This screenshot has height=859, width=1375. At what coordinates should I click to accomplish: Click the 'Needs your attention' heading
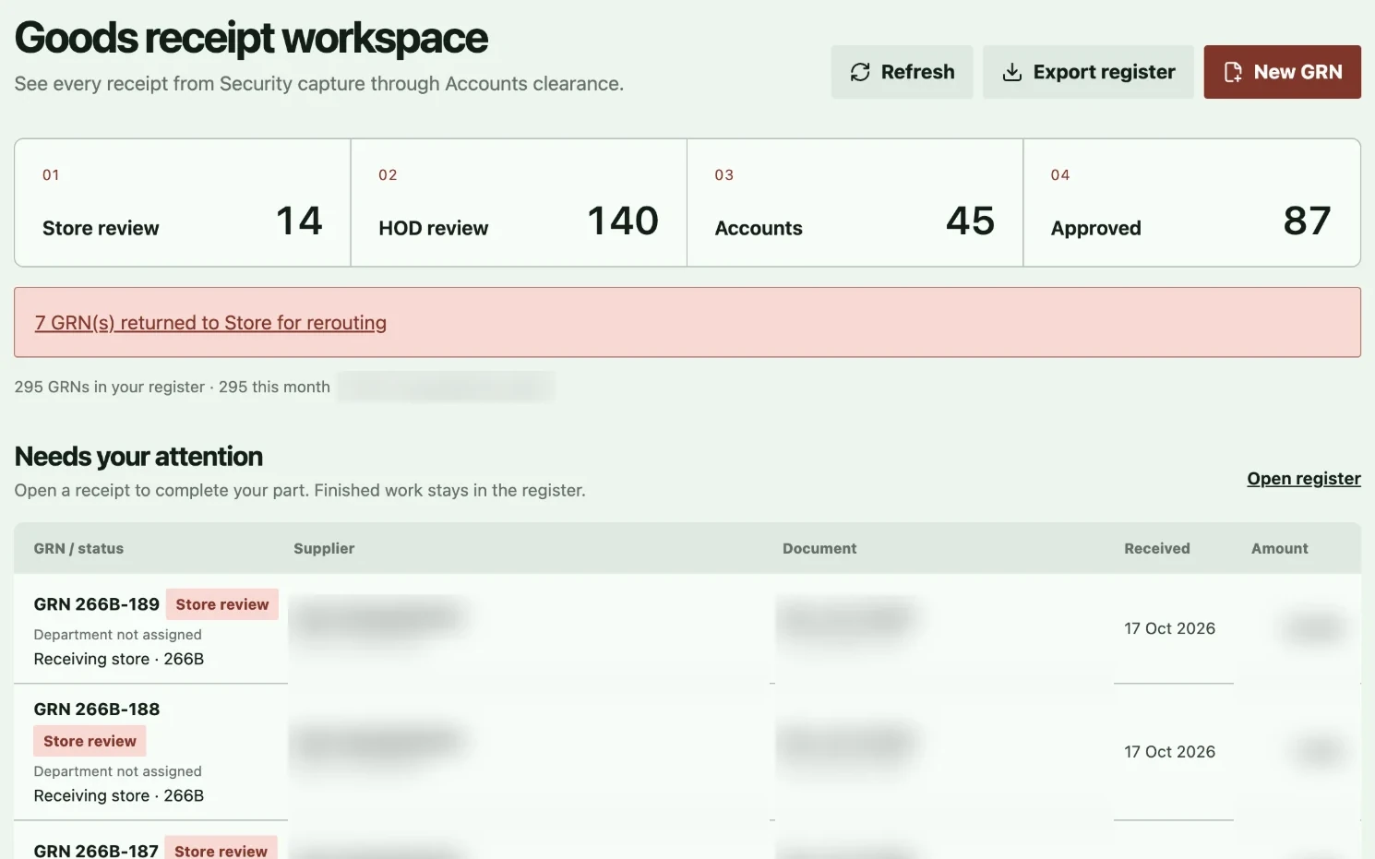click(138, 457)
